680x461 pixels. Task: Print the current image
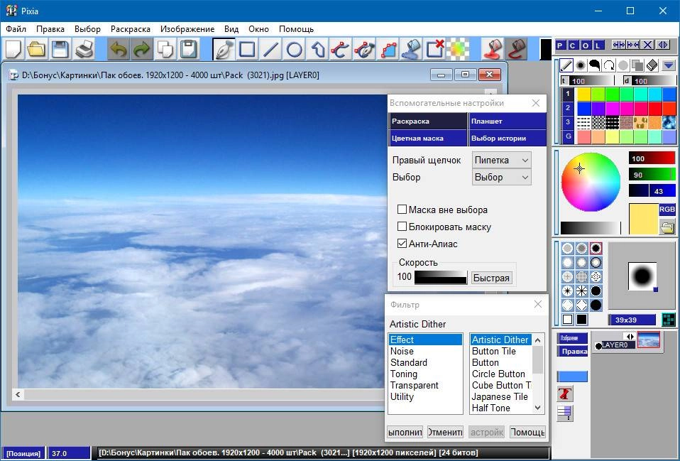[84, 49]
